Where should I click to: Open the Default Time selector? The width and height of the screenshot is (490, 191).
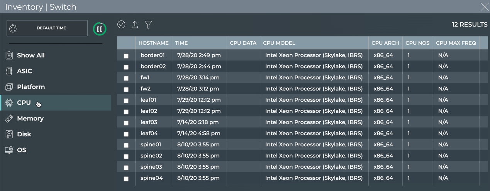(47, 28)
